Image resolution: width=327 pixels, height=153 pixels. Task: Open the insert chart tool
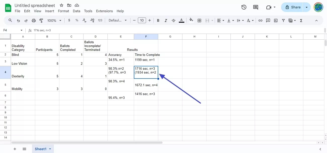point(275,20)
